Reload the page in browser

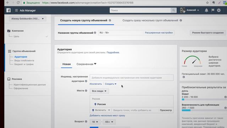pos(18,2)
